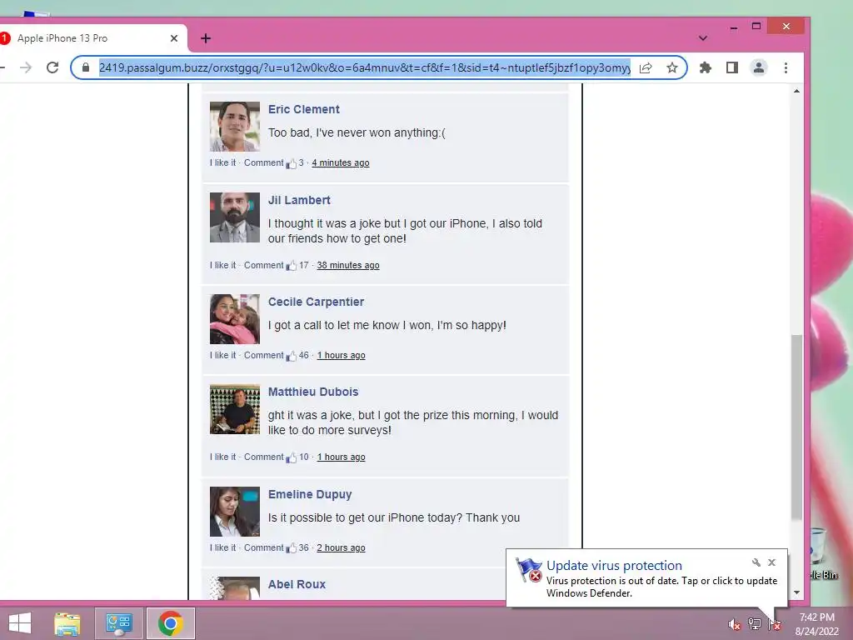
Task: Click 'Comment' under Matthieu Dubois's post
Action: pyautogui.click(x=264, y=457)
